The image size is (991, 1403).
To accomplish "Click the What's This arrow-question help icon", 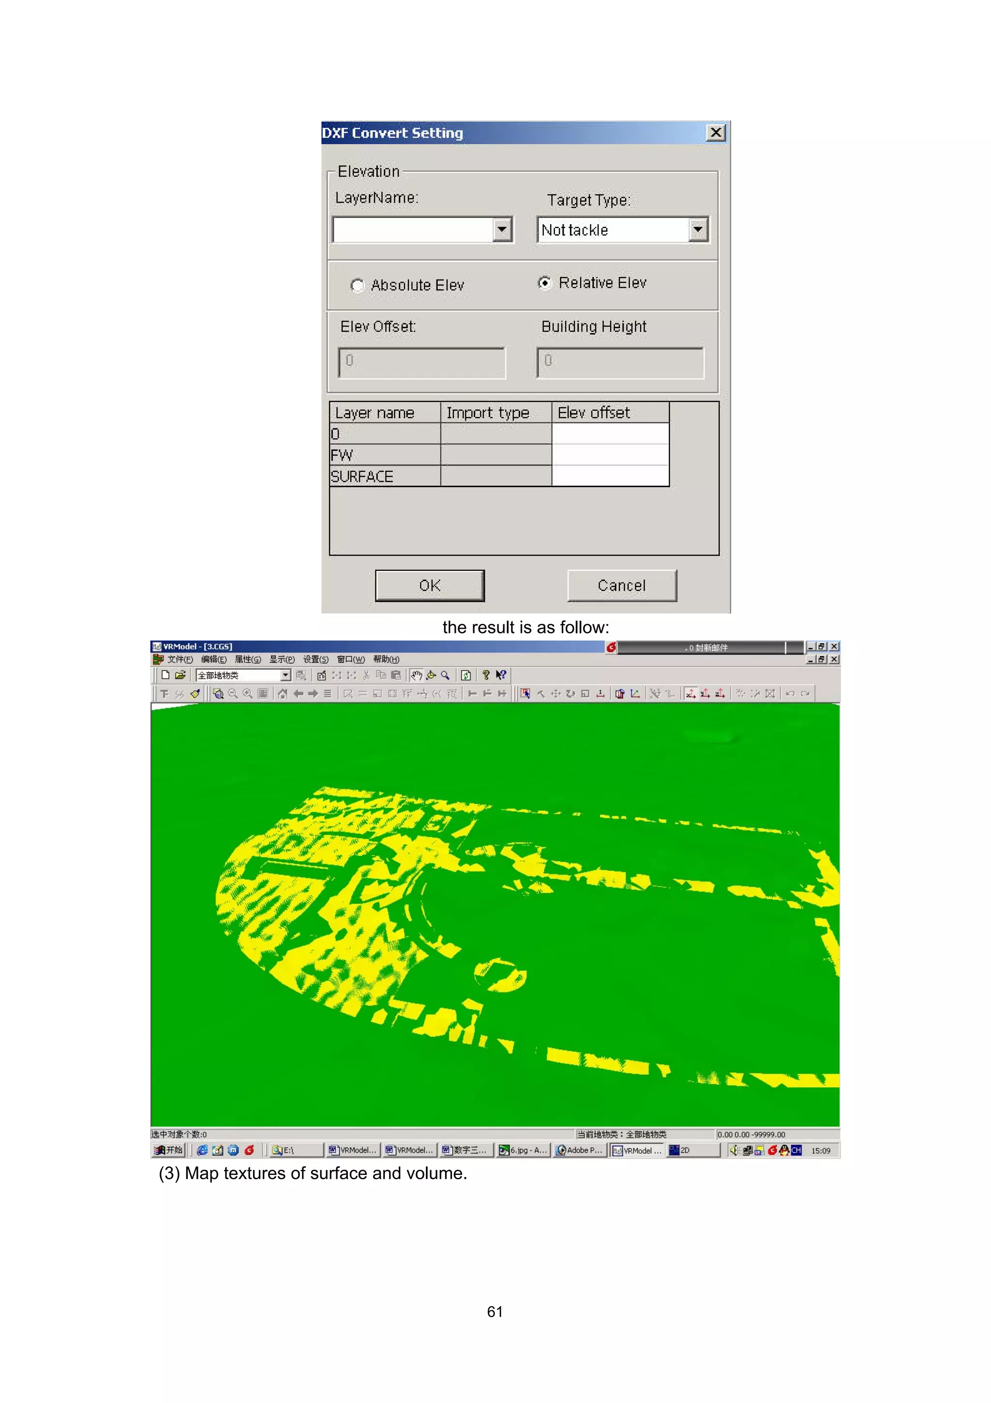I will click(x=501, y=675).
